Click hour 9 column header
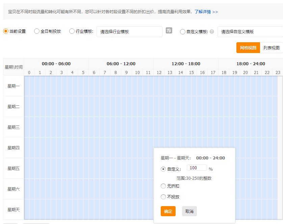This screenshot has width=283, height=224. tap(127, 73)
